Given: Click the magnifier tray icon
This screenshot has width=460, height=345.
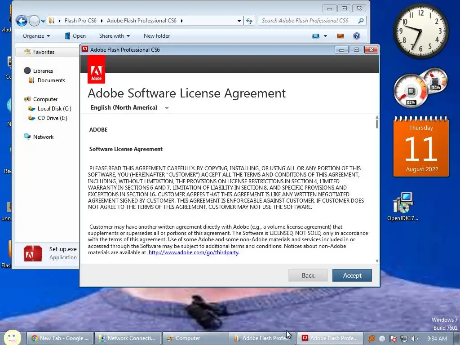Looking at the screenshot, I should tap(372, 339).
